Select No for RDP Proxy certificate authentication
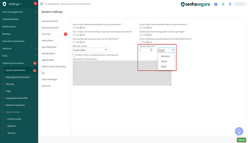The height and width of the screenshot is (143, 248). point(81,43)
